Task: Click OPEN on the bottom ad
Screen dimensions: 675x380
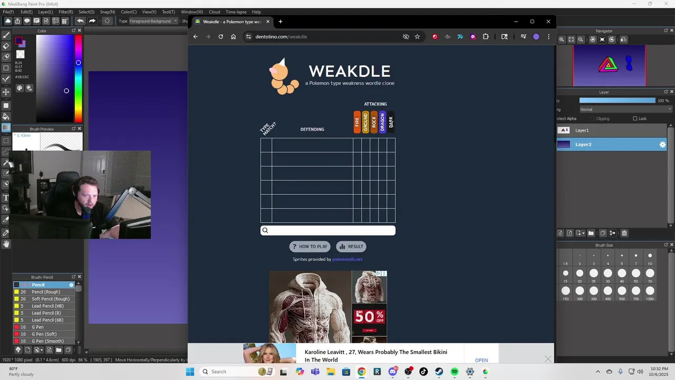Action: pos(481,360)
